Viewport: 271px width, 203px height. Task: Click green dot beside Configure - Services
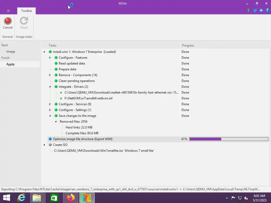coord(56,104)
